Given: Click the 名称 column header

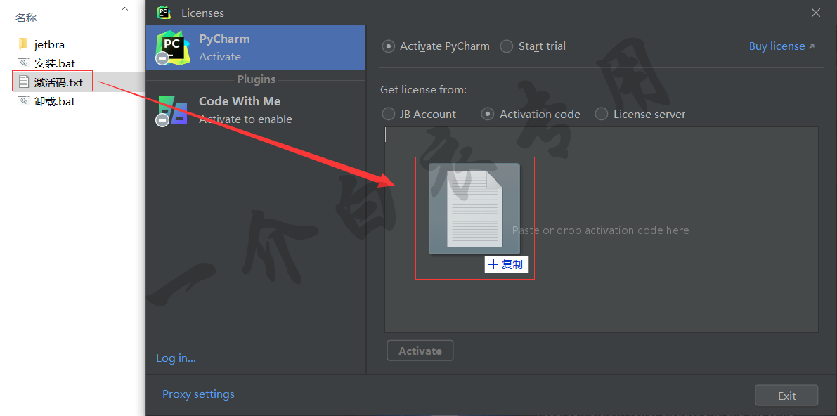Looking at the screenshot, I should (x=26, y=18).
